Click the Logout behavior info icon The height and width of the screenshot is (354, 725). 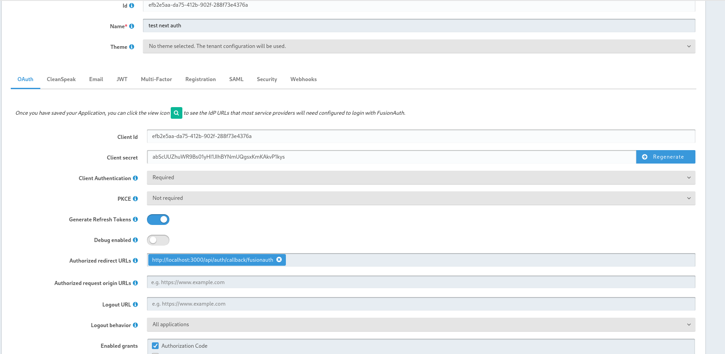pos(135,325)
